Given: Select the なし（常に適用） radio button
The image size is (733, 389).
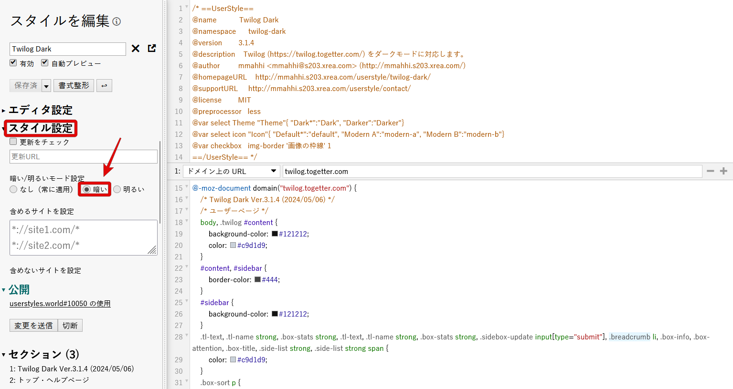Looking at the screenshot, I should click(x=13, y=189).
